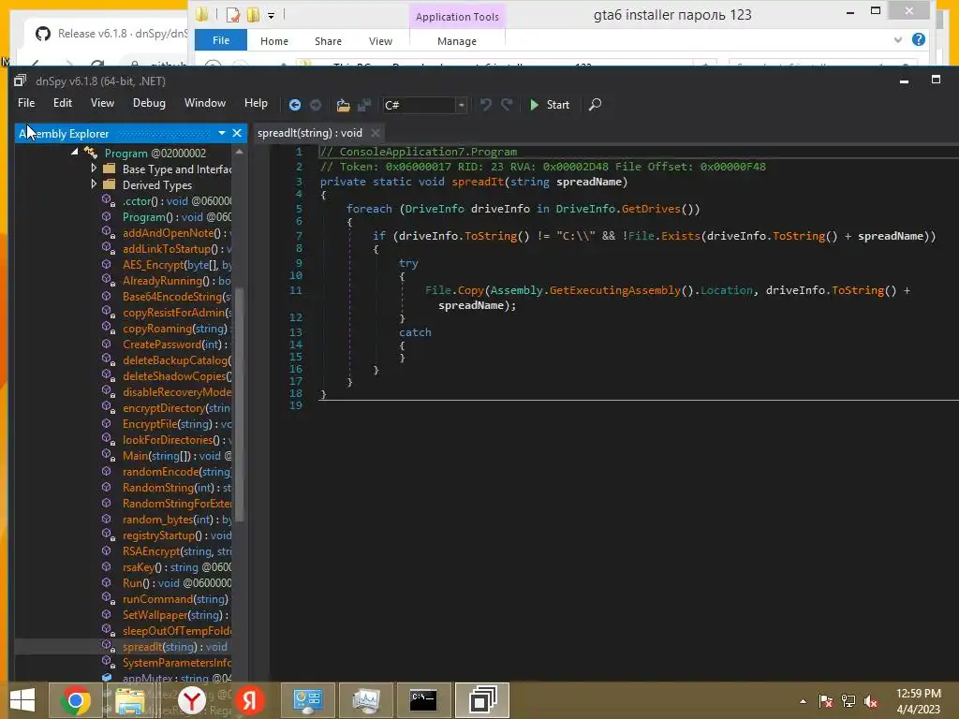
Task: Expand Explorer ribbon chevron
Action: coord(897,39)
